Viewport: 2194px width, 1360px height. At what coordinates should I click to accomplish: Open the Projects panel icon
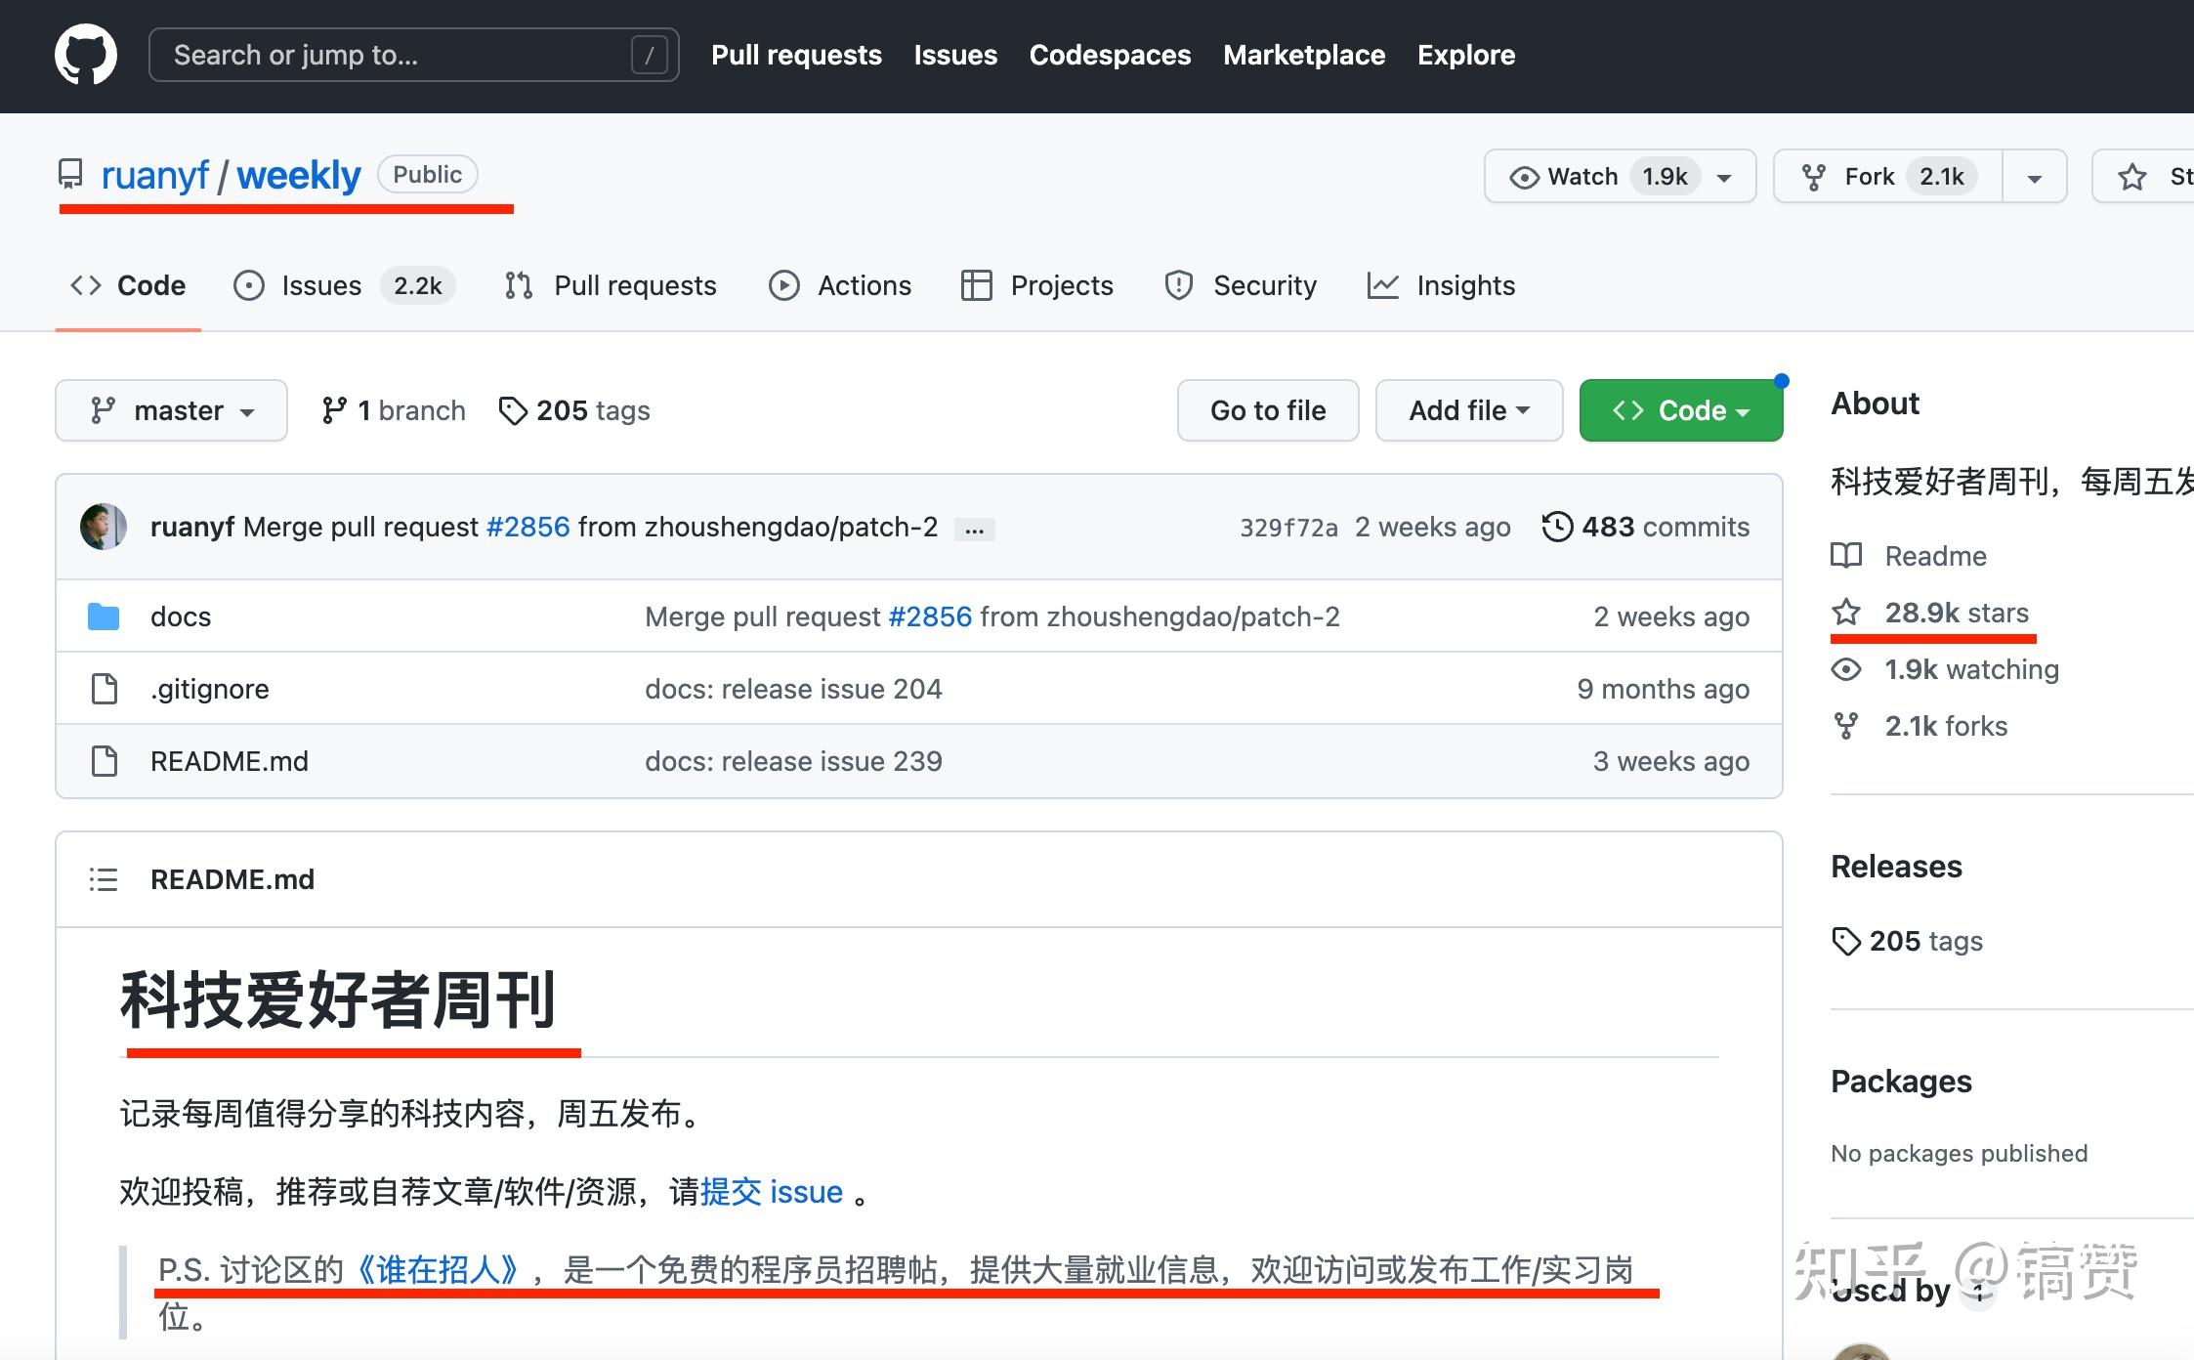(x=976, y=285)
